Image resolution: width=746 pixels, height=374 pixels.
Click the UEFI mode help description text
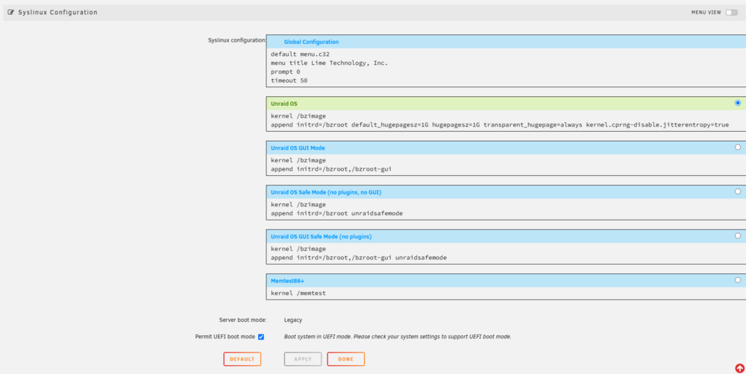click(x=398, y=337)
